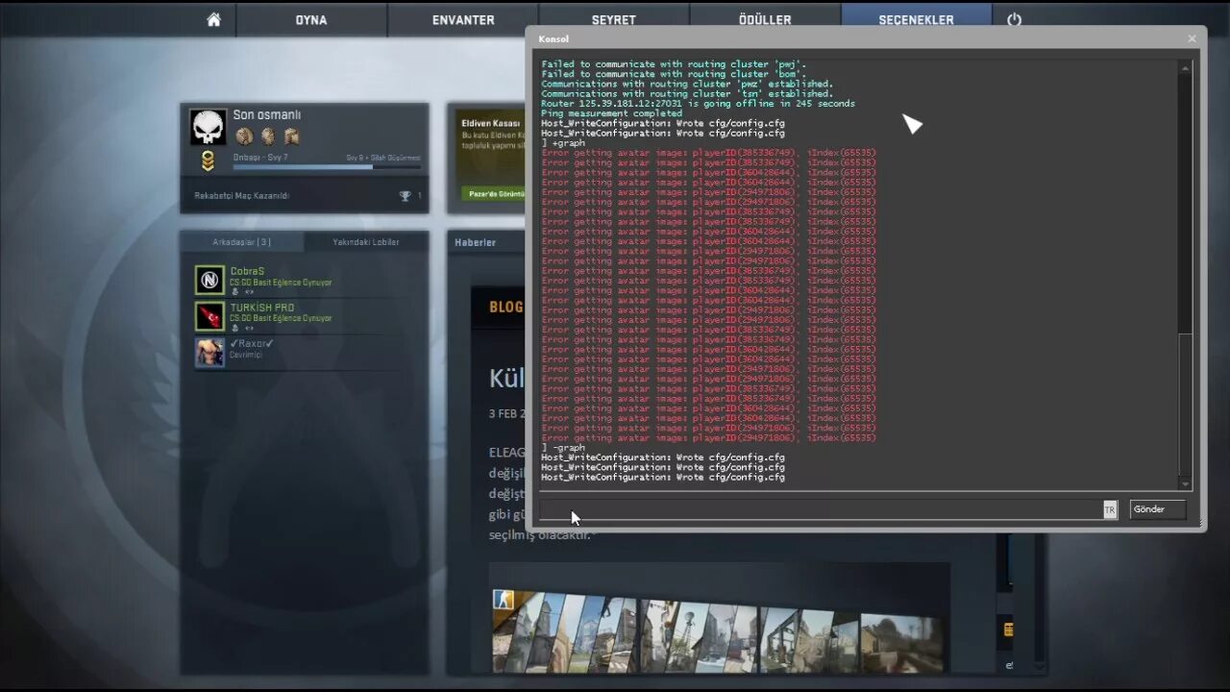Open the OYNA menu
1230x692 pixels.
[311, 19]
